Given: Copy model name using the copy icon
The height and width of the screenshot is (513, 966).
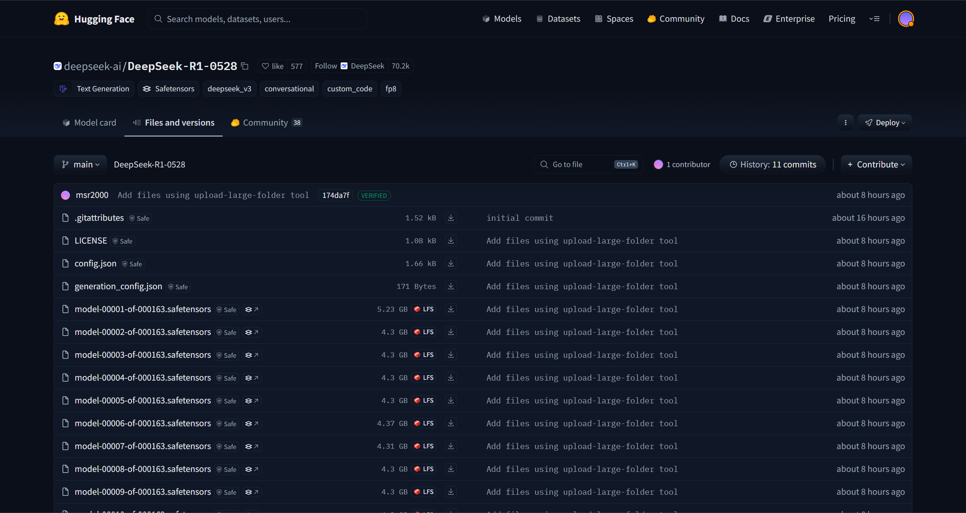Looking at the screenshot, I should (x=245, y=66).
